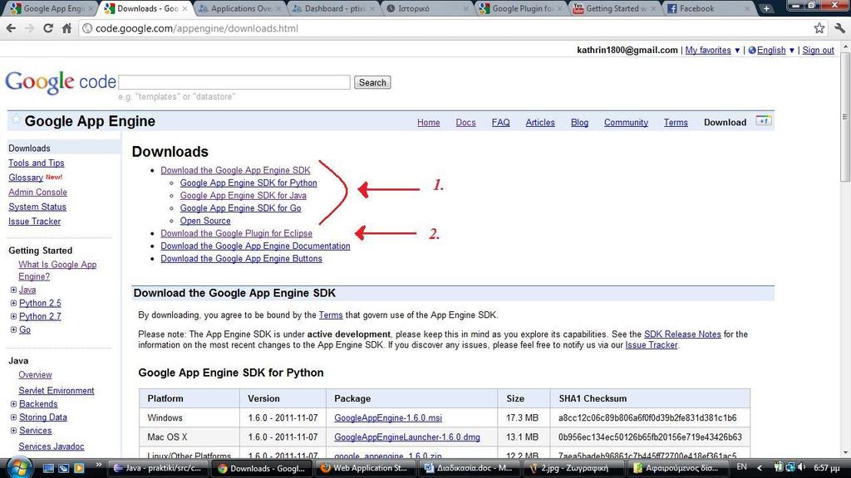Open 2.jpg Ζωγραφική taskbar window
This screenshot has width=851, height=478.
pos(573,468)
